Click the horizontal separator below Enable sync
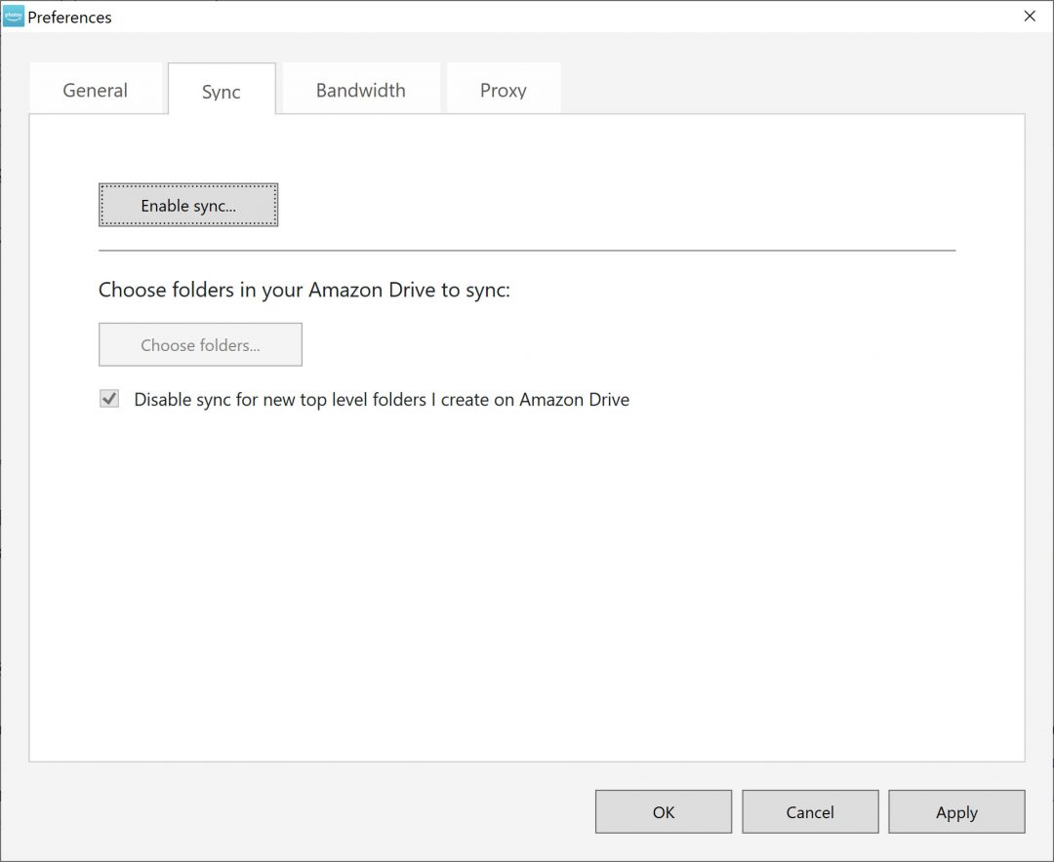Viewport: 1054px width, 862px height. pos(527,251)
